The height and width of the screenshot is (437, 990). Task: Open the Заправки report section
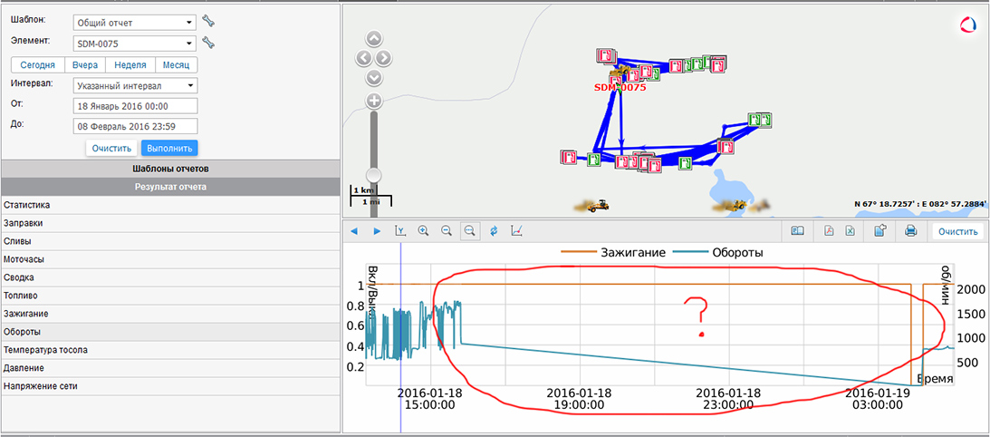pos(23,223)
